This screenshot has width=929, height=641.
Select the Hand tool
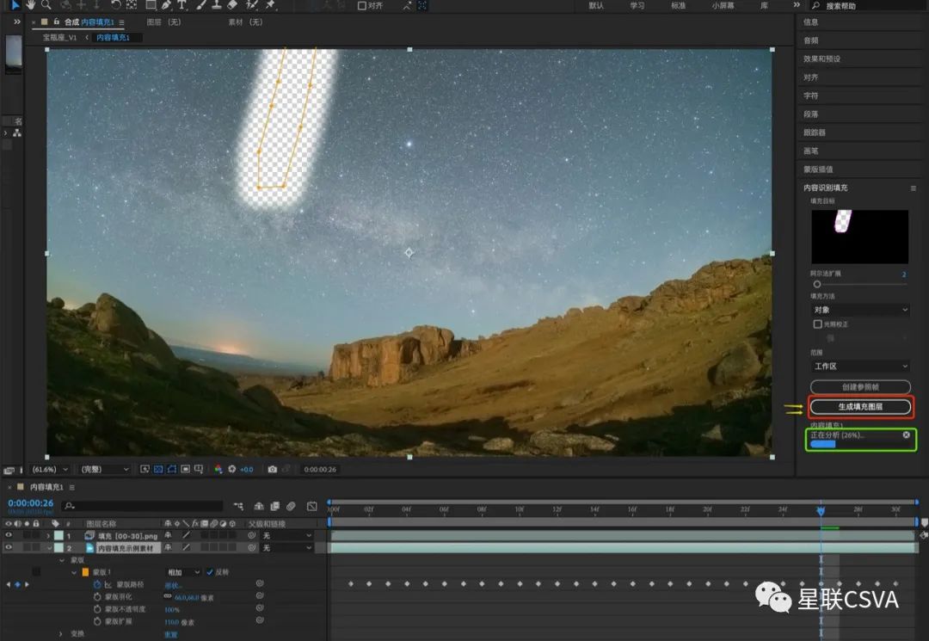tap(30, 5)
